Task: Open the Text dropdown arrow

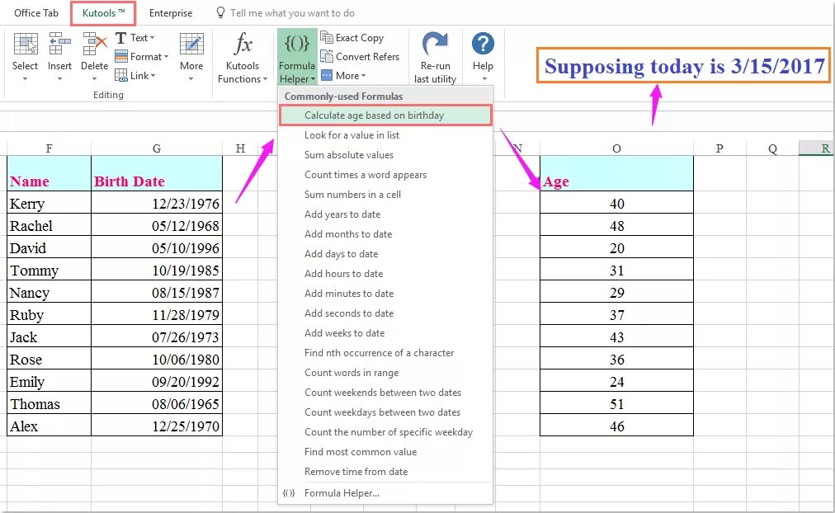Action: click(x=153, y=38)
